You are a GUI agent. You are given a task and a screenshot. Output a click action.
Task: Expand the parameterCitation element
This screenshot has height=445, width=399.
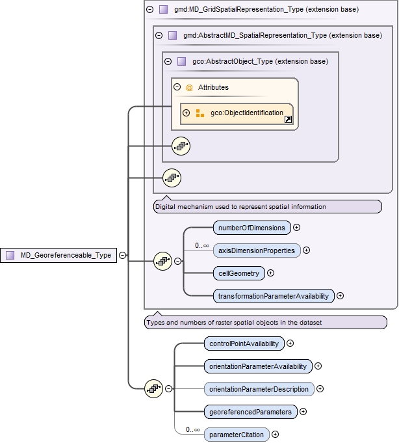(x=276, y=434)
